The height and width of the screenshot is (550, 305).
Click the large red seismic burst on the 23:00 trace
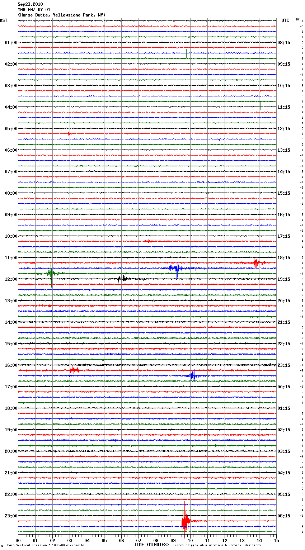click(x=185, y=521)
